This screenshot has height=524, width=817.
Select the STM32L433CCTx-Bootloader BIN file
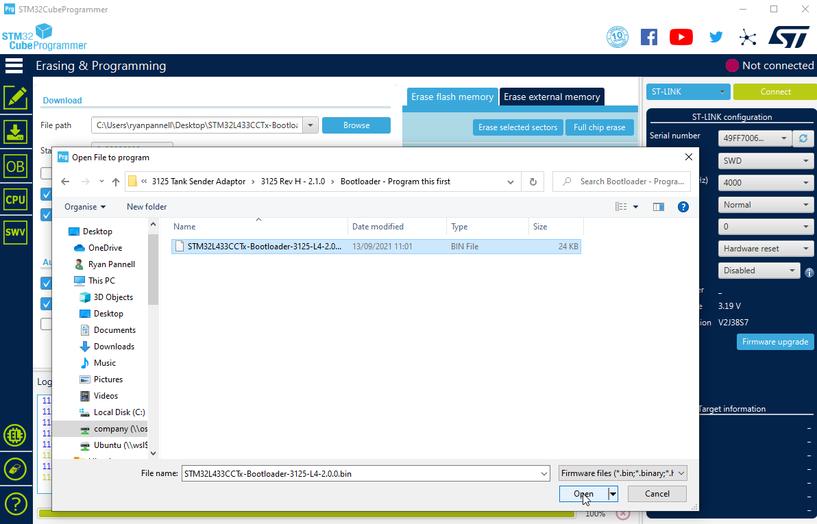point(376,247)
